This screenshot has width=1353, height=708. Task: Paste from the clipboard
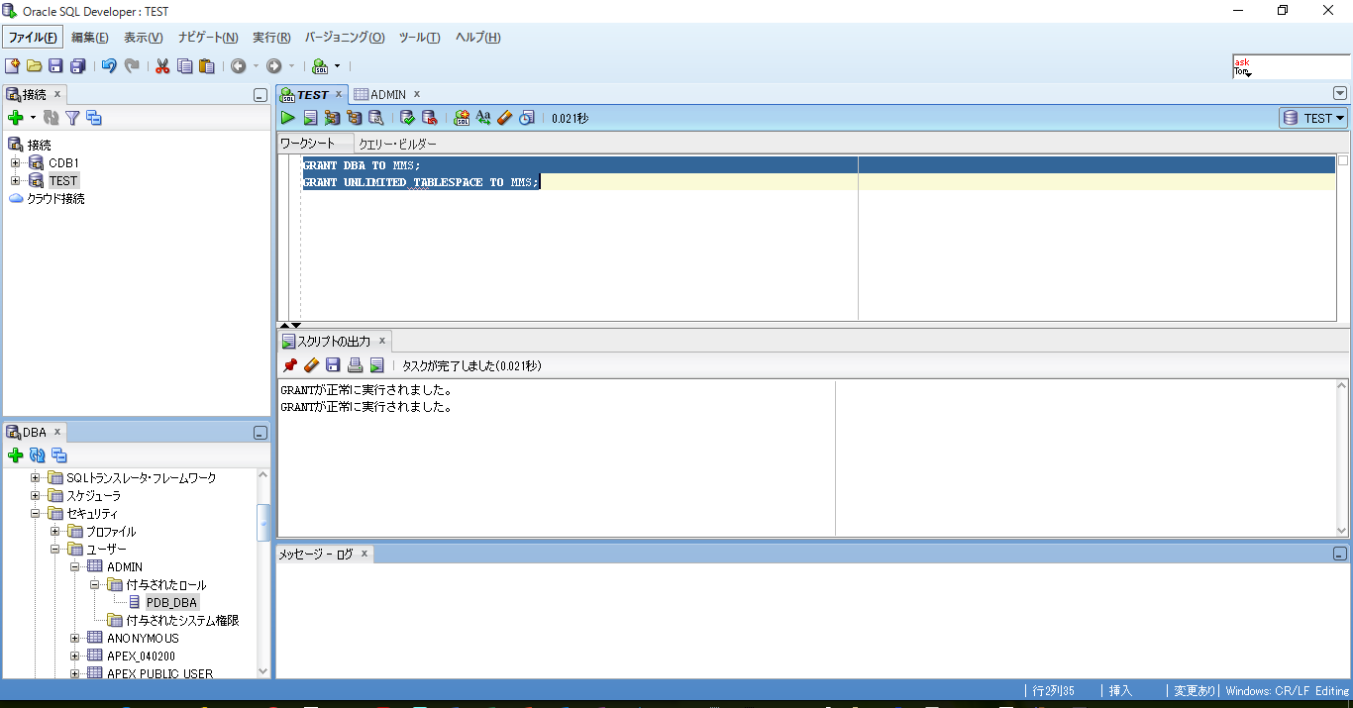coord(206,66)
